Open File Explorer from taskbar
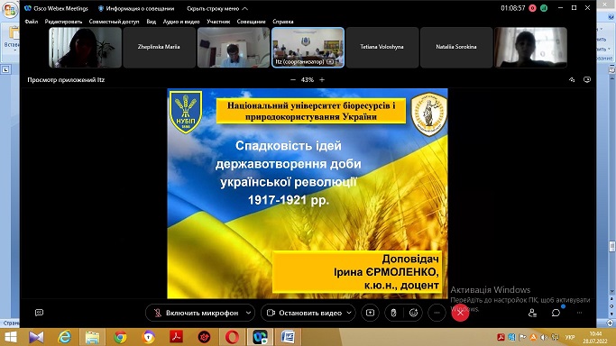 pos(92,337)
